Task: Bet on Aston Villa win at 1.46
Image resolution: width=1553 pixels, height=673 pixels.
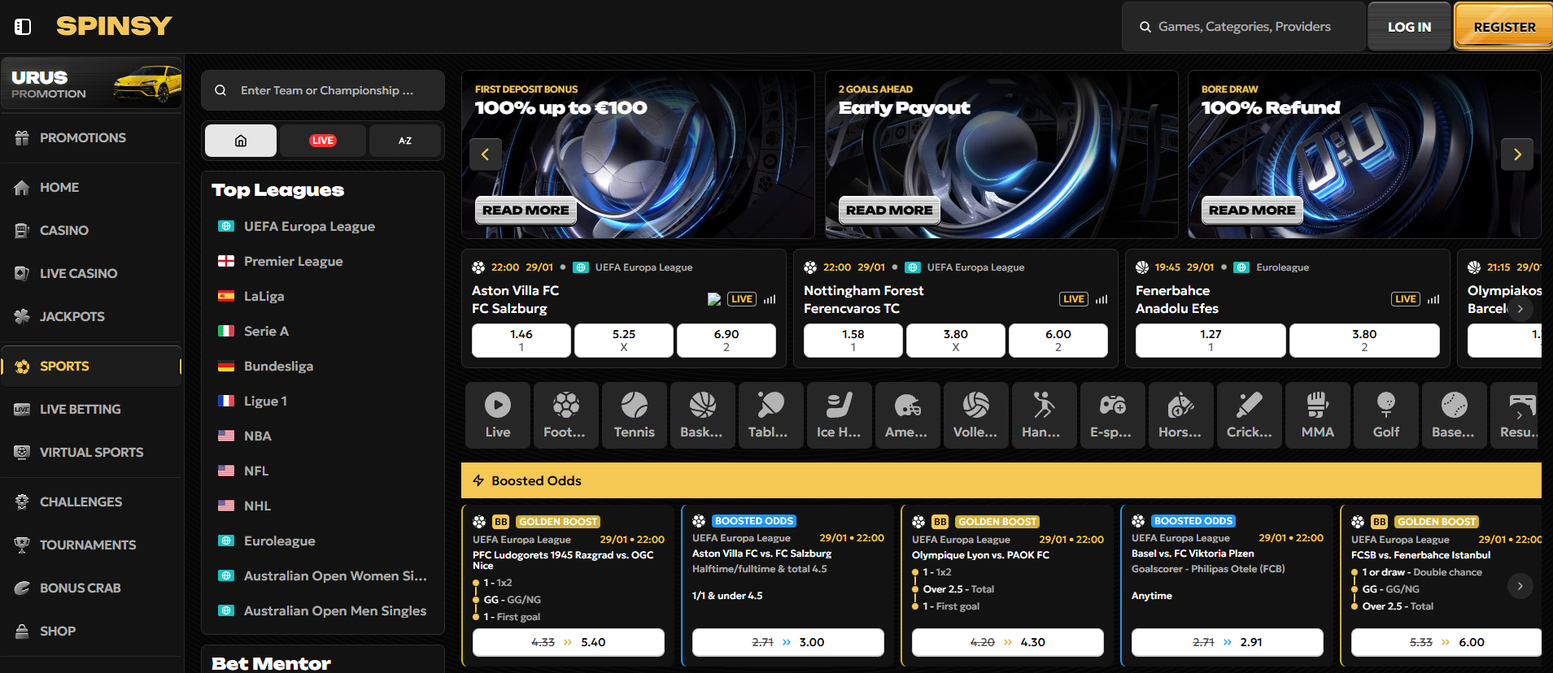Action: coord(521,341)
